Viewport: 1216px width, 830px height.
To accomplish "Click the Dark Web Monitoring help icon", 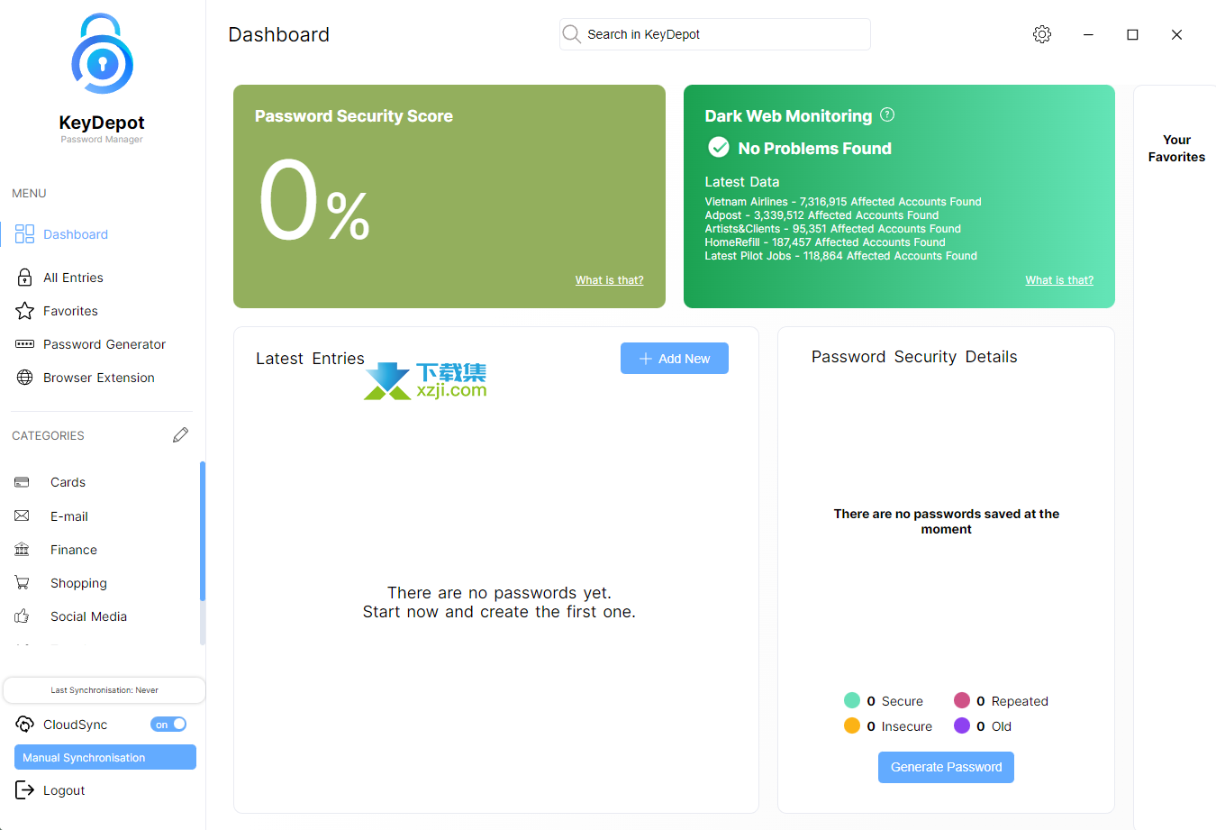I will click(x=887, y=114).
